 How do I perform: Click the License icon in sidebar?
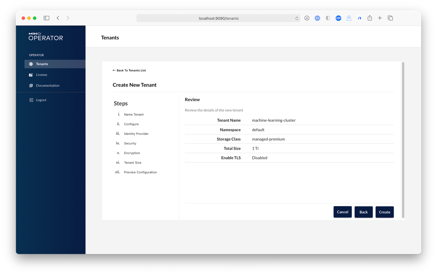(31, 75)
